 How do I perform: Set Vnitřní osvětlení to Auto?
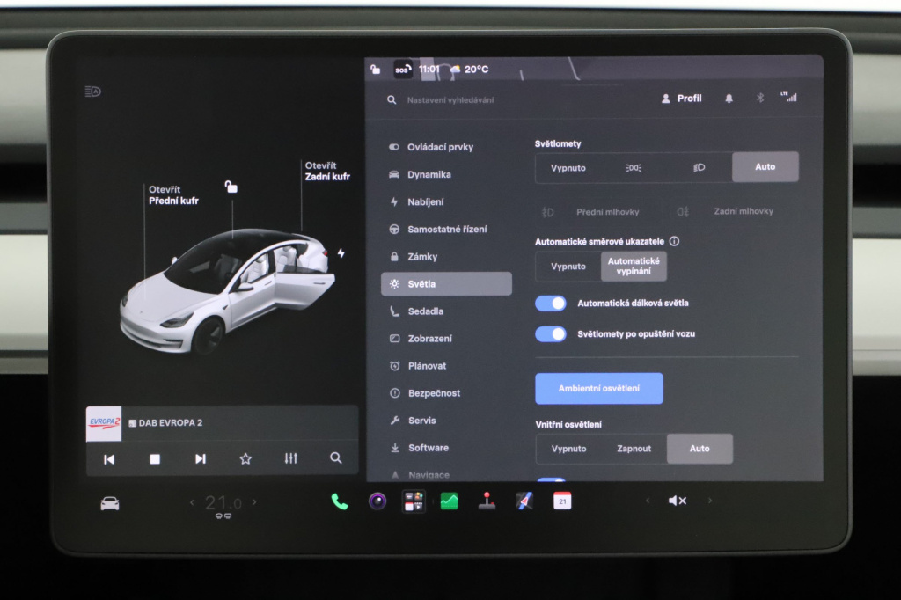700,449
